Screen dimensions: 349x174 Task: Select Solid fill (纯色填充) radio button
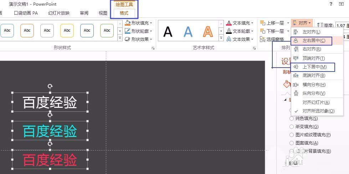pyautogui.click(x=291, y=118)
